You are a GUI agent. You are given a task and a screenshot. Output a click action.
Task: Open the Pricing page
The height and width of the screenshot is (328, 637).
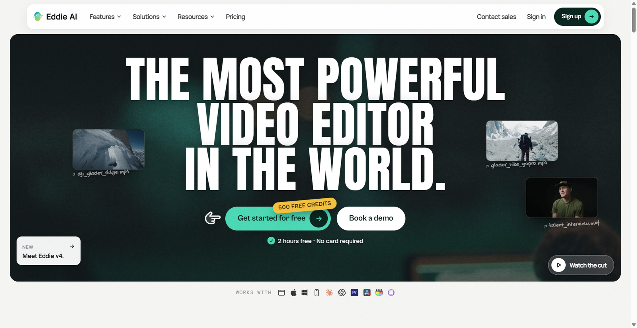coord(235,17)
